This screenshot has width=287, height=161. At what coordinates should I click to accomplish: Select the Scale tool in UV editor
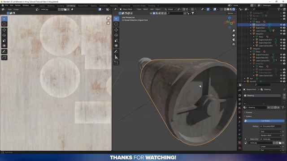coord(4,41)
